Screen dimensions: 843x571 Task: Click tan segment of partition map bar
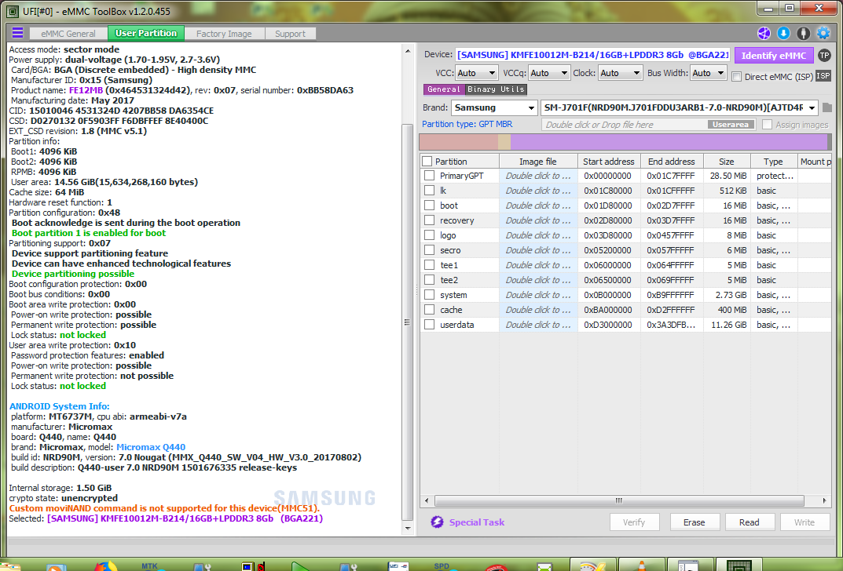click(504, 142)
